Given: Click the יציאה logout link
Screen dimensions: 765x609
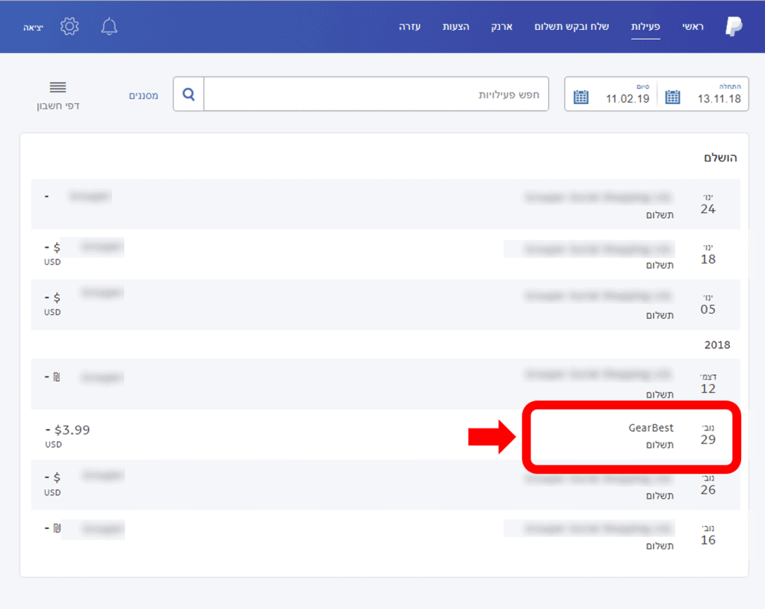Looking at the screenshot, I should point(32,27).
